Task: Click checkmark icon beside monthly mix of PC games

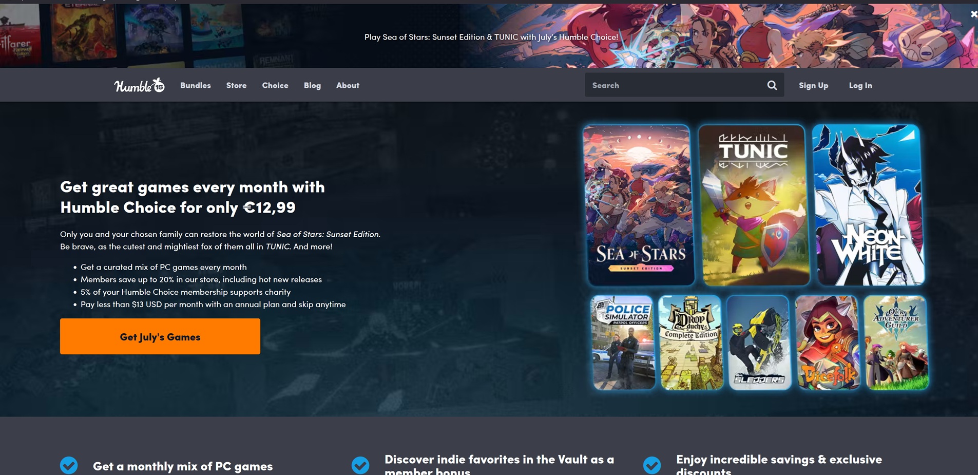Action: 69,465
